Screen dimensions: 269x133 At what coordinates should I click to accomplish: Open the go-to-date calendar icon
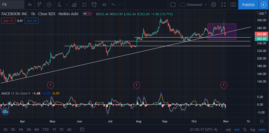coord(82,129)
